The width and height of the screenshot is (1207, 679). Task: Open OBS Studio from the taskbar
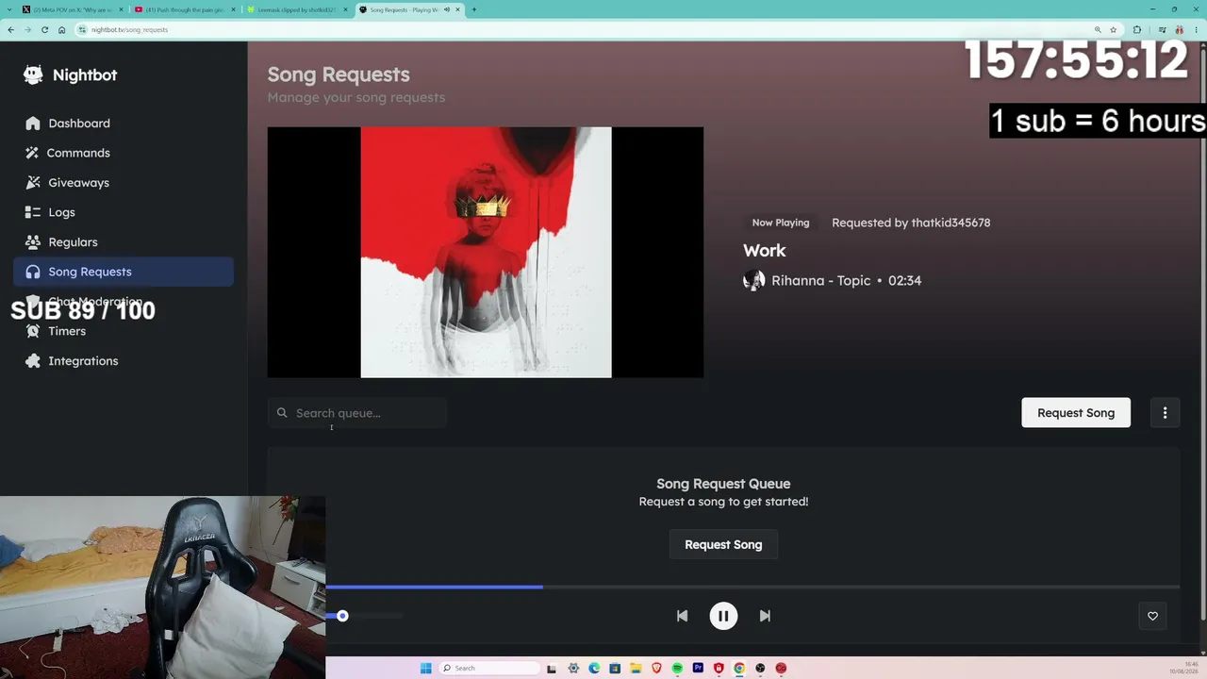pos(760,668)
